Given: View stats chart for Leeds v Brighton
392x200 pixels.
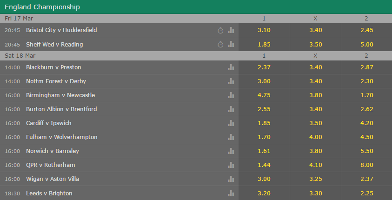Looking at the screenshot, I should tap(231, 193).
